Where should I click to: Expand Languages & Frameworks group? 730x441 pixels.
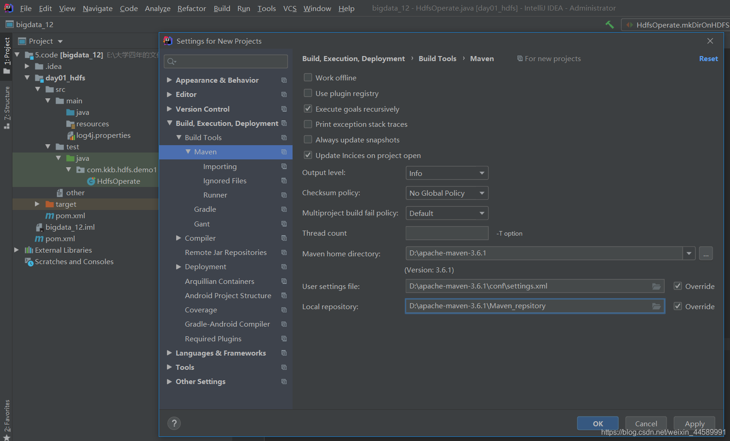169,353
